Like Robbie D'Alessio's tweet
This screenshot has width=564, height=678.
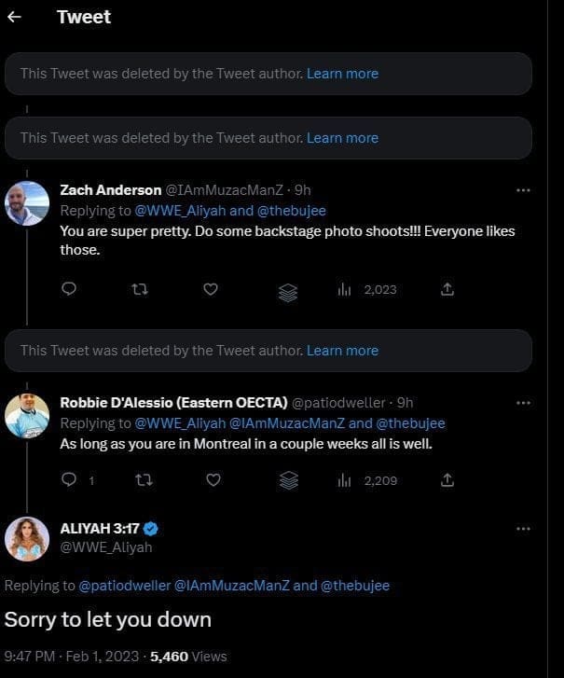(213, 479)
